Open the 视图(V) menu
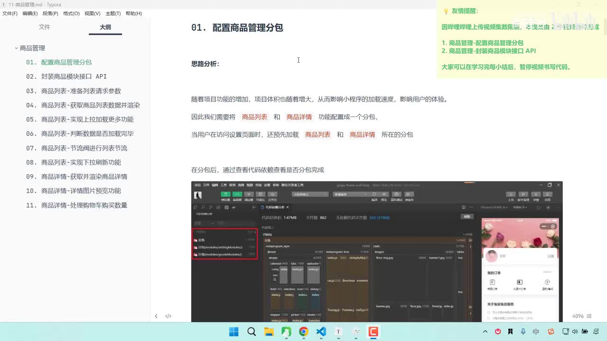 [92, 13]
